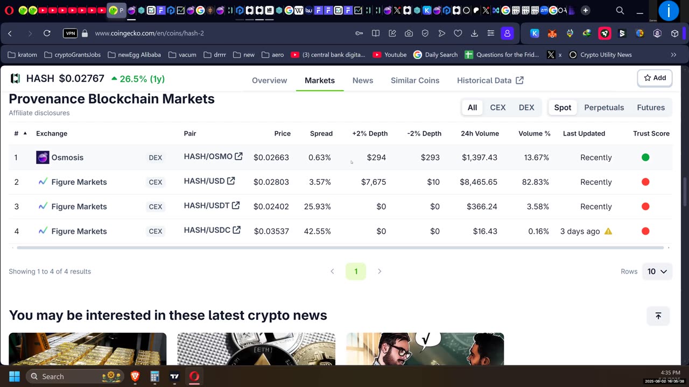The width and height of the screenshot is (689, 387).
Task: Open cryptoGrantsJobs bookmark folder
Action: pos(72,55)
